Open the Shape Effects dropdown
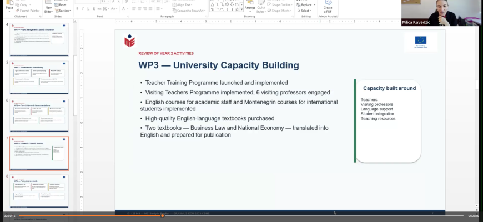Viewport: 483px width, 222px height. [x=279, y=11]
